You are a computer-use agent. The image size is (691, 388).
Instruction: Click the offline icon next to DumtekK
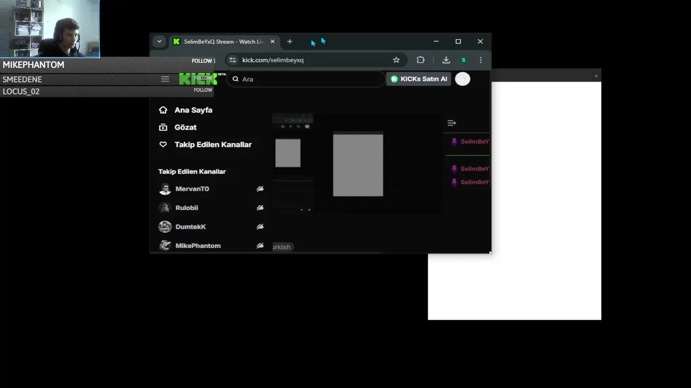[x=260, y=227]
